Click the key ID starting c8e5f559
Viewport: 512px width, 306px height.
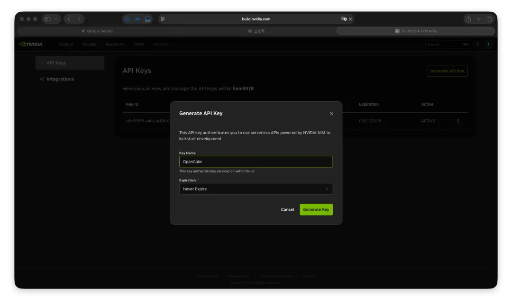(147, 121)
